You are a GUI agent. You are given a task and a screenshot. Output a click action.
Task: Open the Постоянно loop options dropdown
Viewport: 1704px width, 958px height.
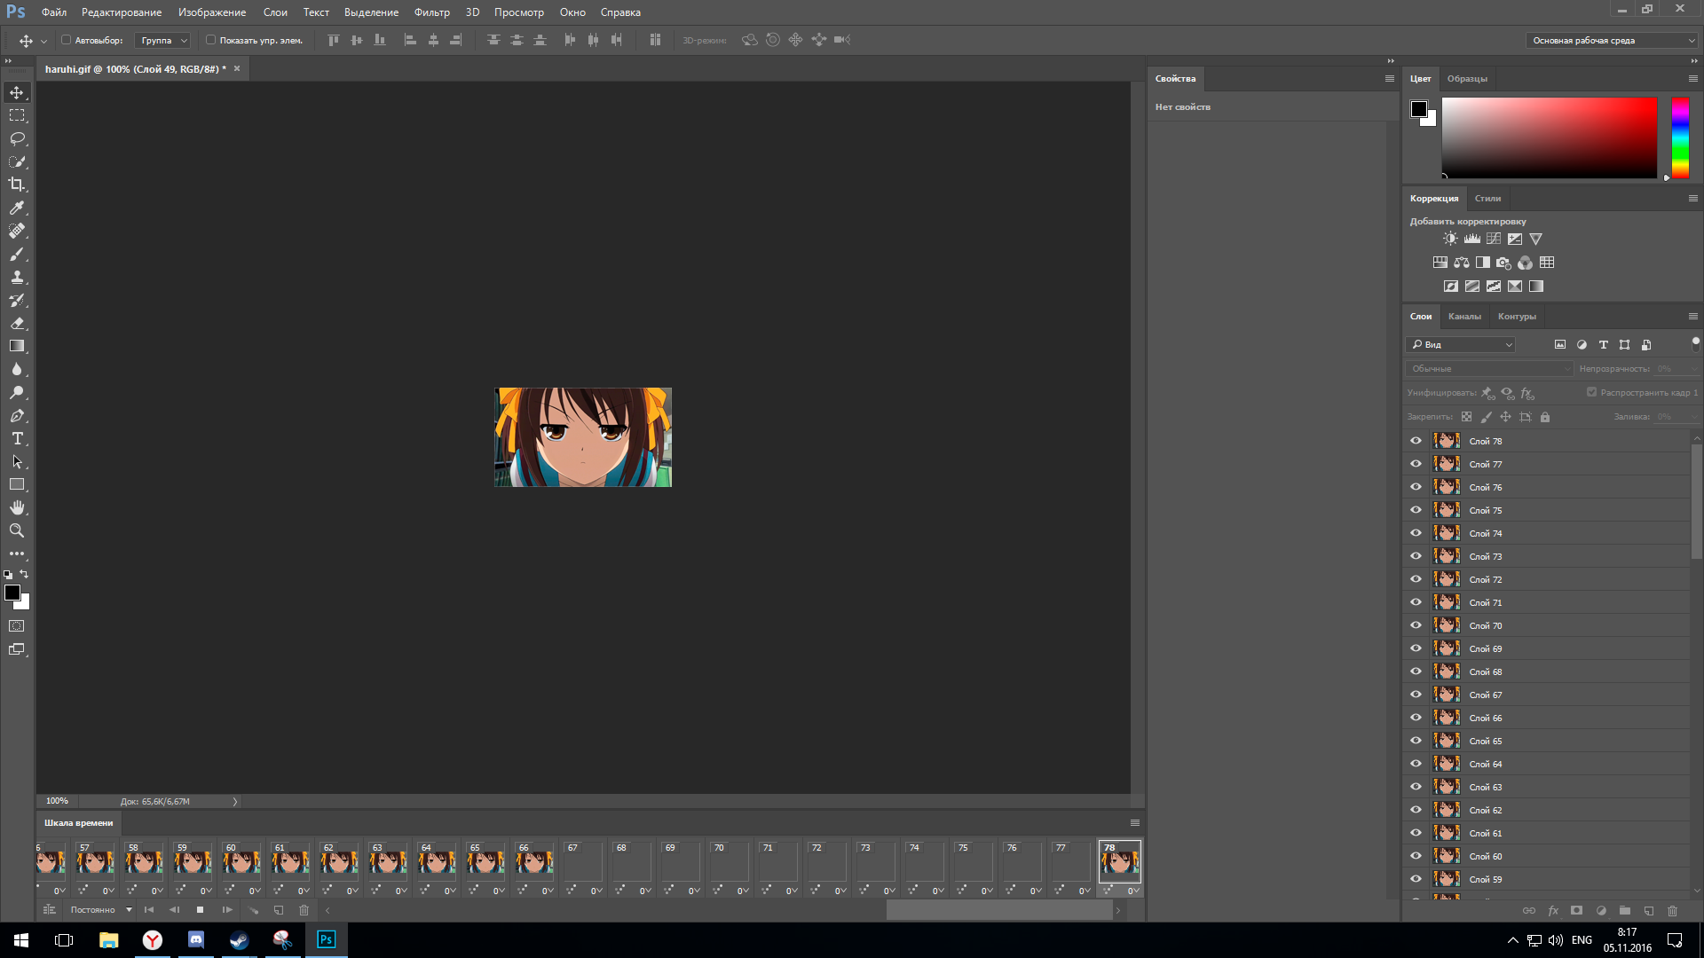coord(101,910)
